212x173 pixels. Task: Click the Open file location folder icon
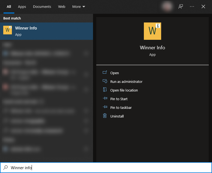point(105,90)
